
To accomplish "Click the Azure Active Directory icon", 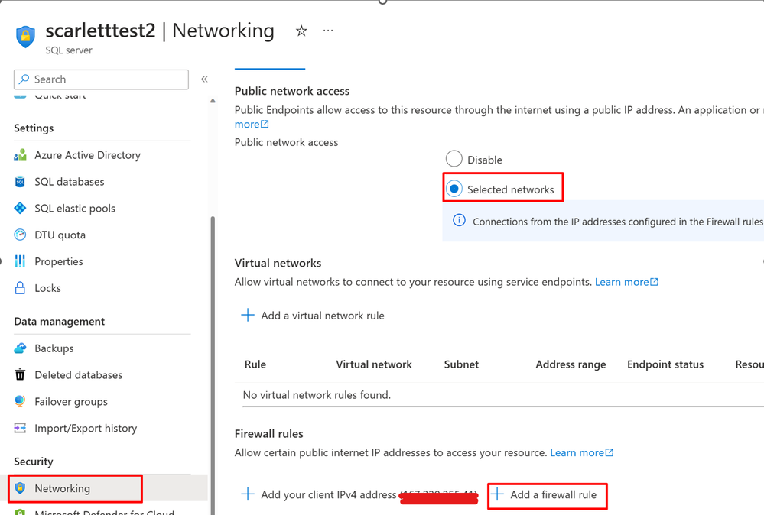I will tap(20, 155).
